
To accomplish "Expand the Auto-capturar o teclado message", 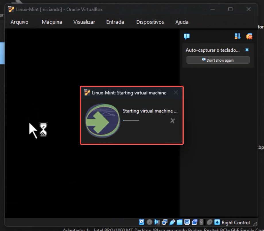I will click(x=212, y=50).
